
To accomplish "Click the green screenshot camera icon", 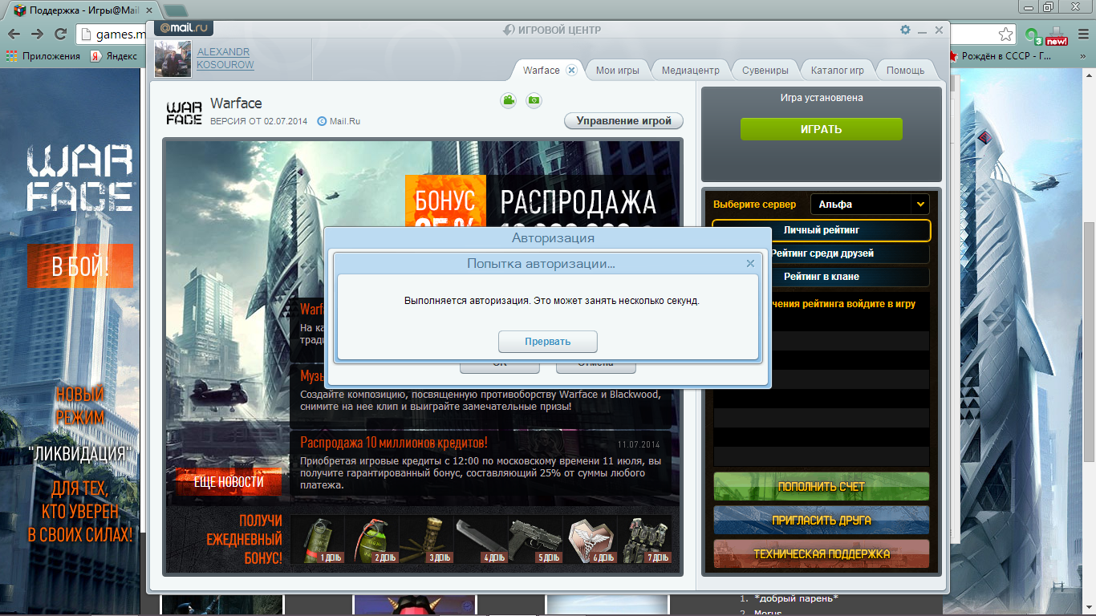I will (x=534, y=100).
